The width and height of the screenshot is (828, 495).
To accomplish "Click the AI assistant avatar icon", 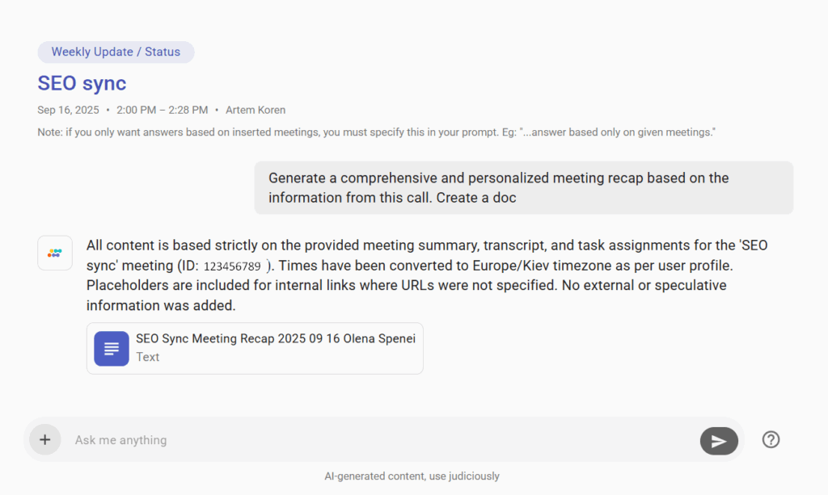I will [54, 253].
